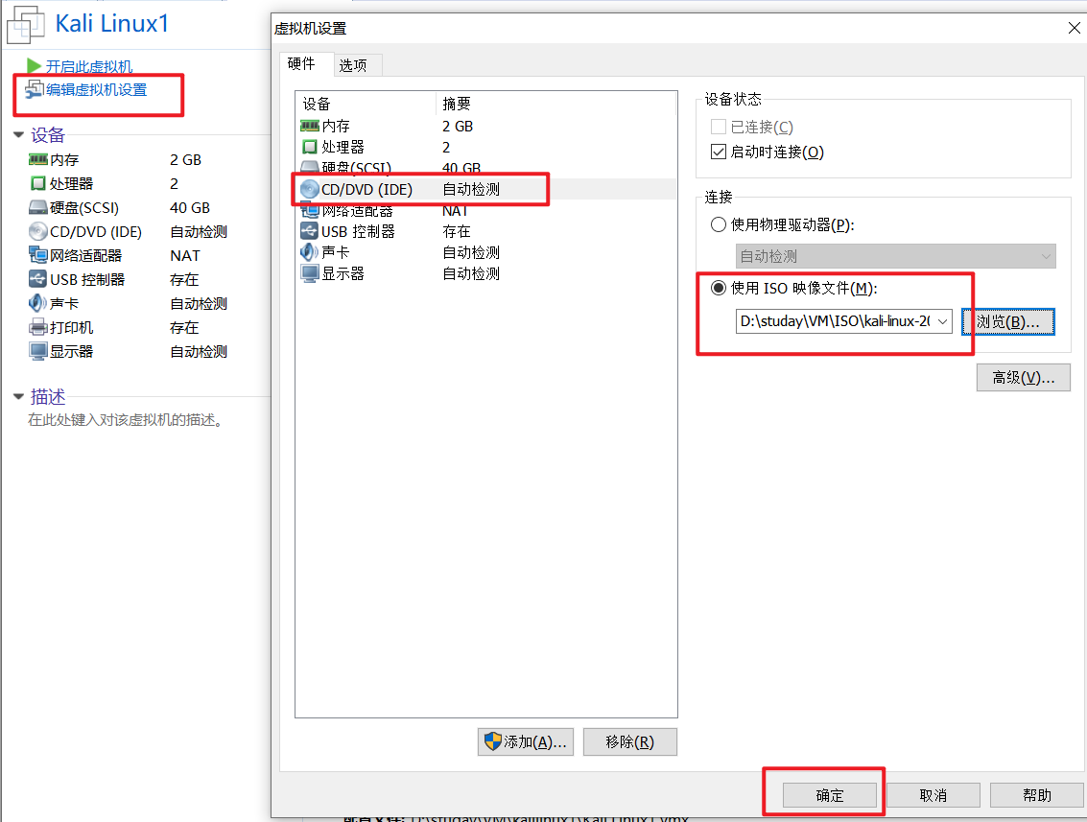Screen dimensions: 1087x822
Task: Select hard disk icon in main window list
Action: 38,208
